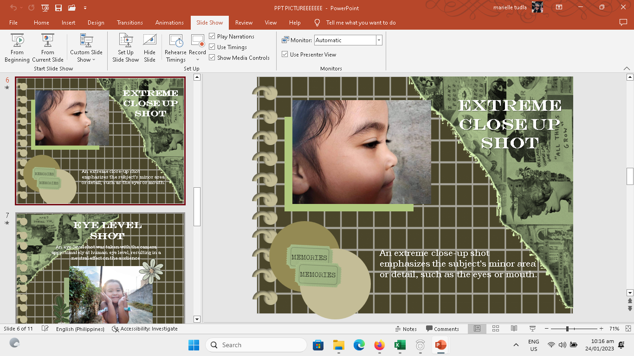Toggle the Use Timings checkbox
The width and height of the screenshot is (634, 356).
212,47
